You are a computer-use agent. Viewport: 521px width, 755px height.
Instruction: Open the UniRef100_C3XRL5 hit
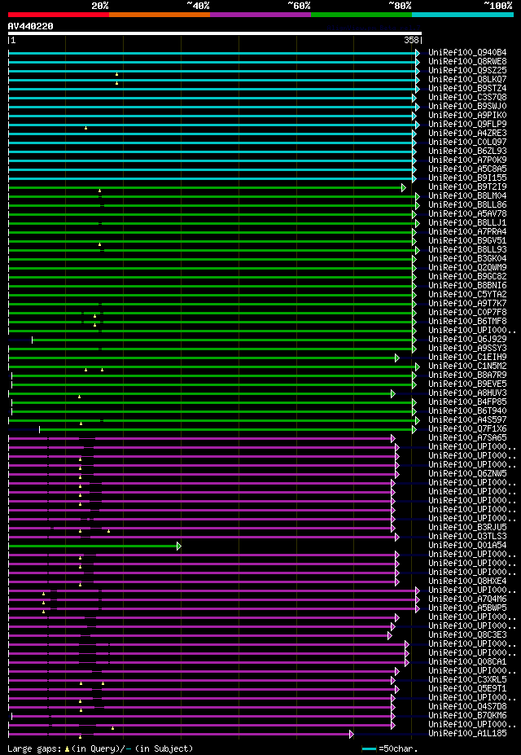coord(467,680)
